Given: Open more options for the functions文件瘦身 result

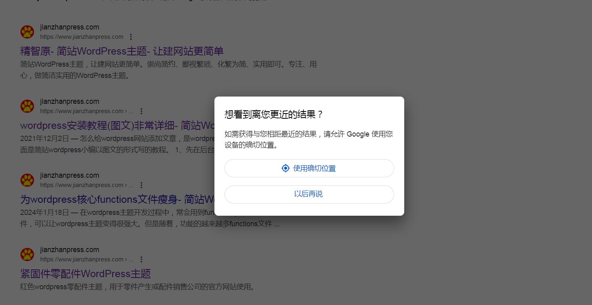Looking at the screenshot, I should [141, 185].
